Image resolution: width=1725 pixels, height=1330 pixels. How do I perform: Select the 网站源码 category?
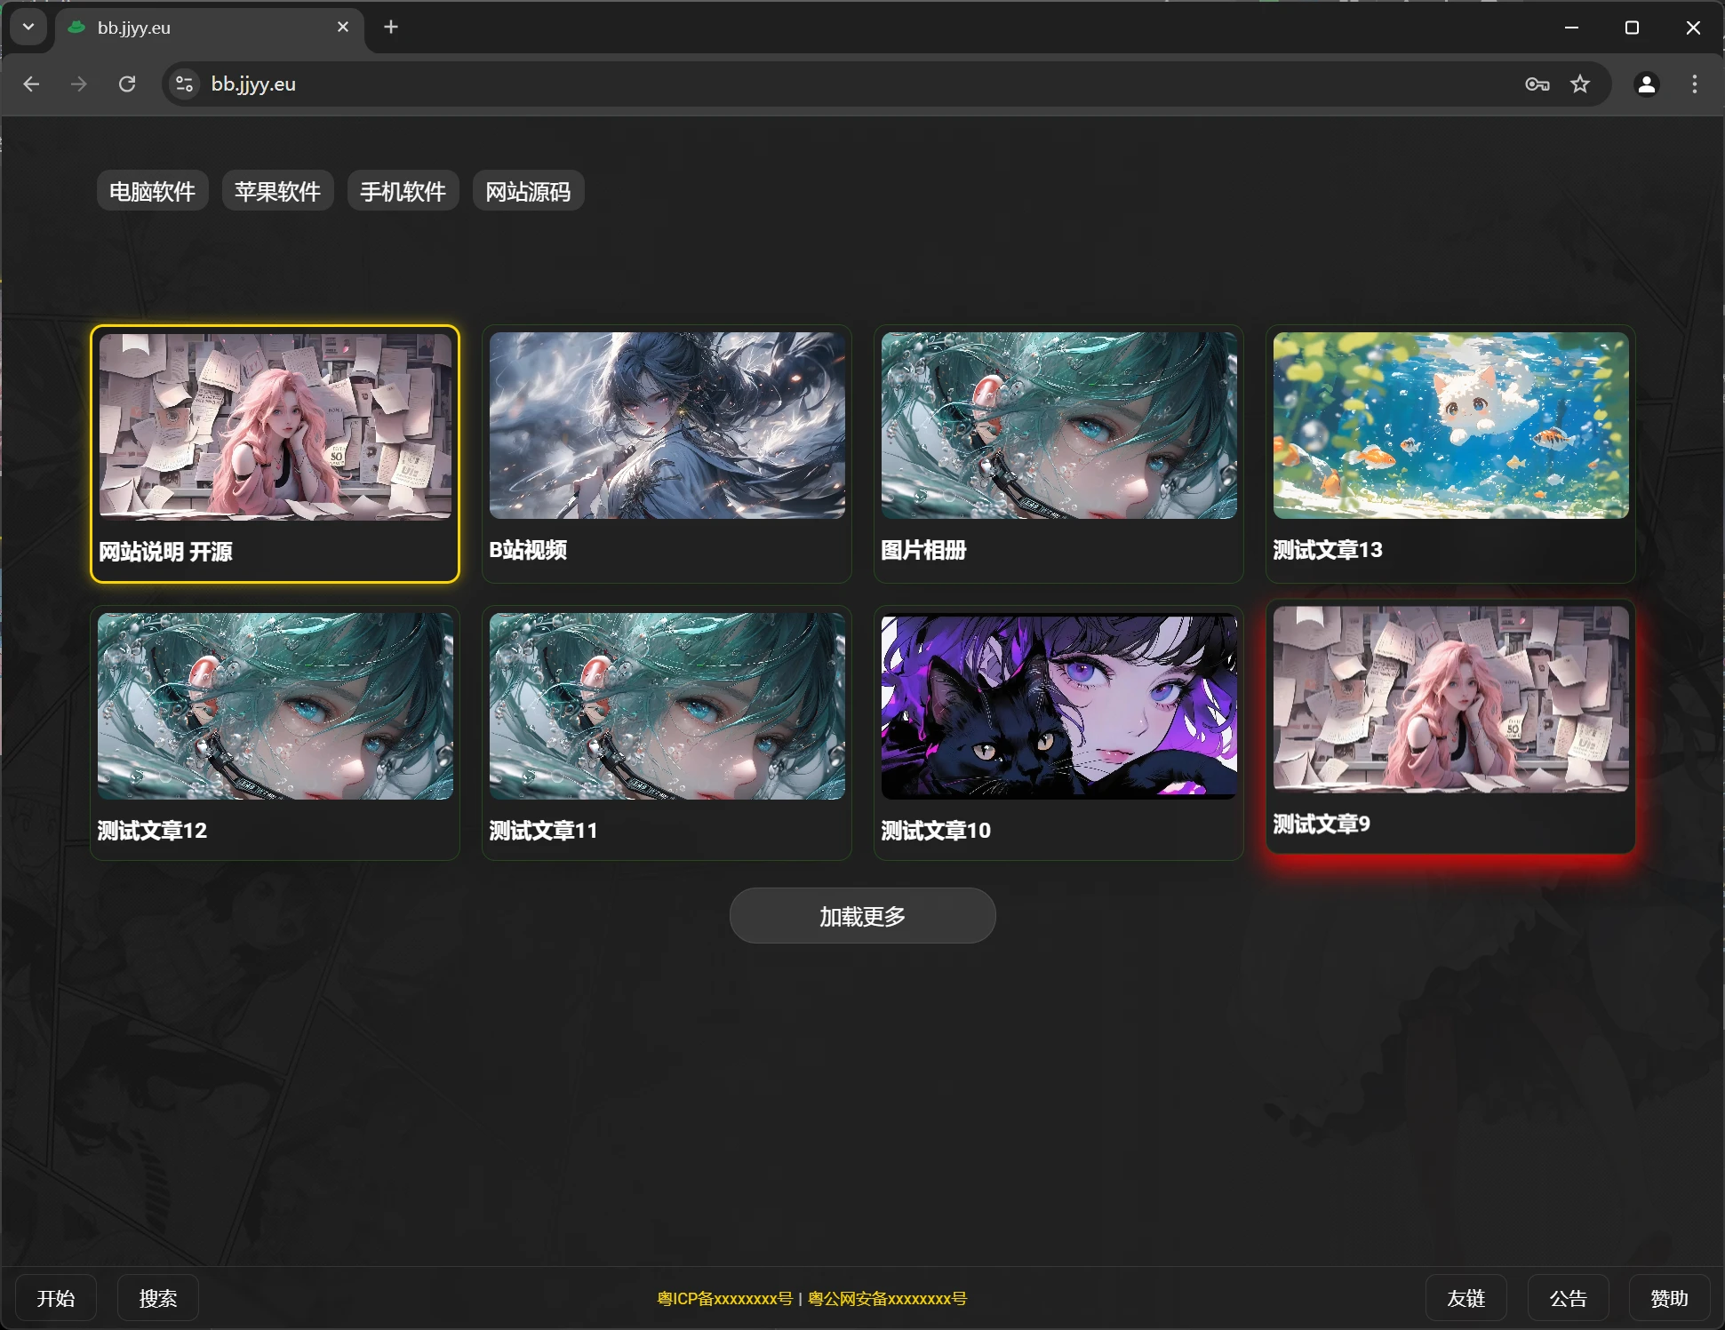click(x=528, y=191)
